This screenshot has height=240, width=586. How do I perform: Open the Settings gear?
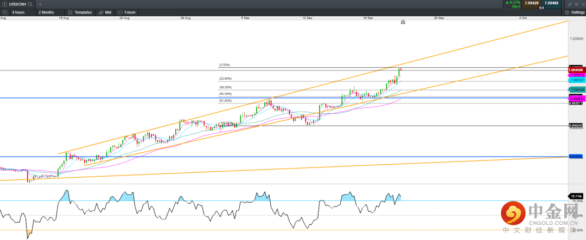point(575,12)
